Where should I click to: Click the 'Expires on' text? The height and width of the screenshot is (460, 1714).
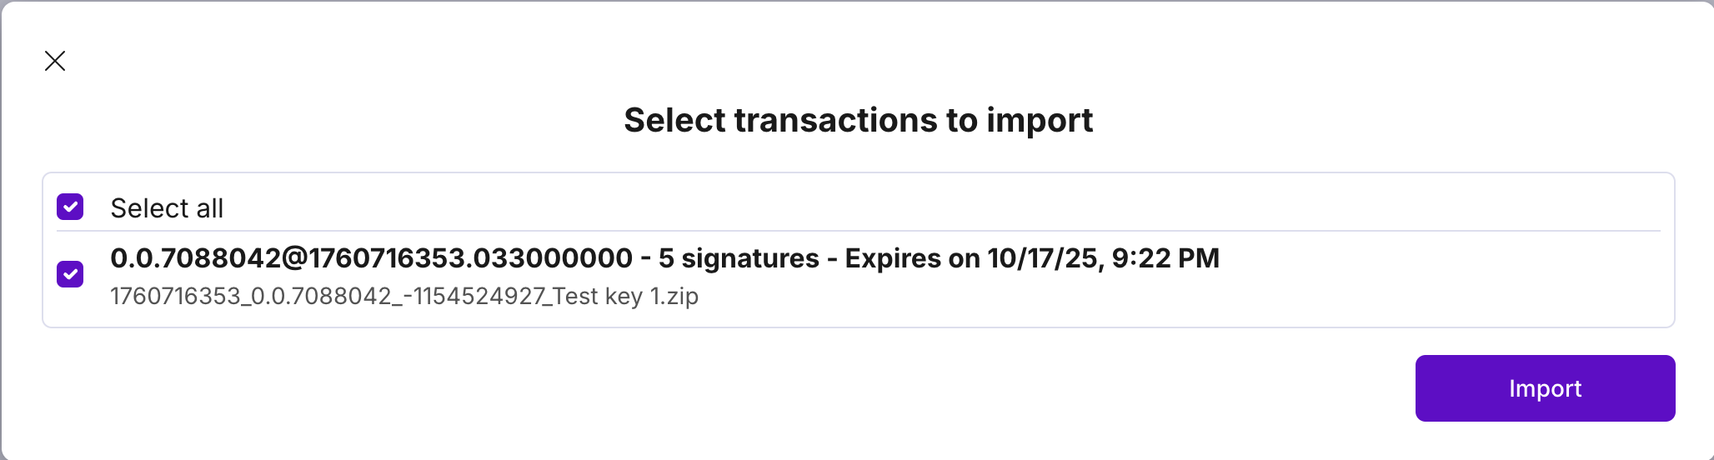(x=912, y=258)
